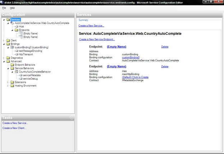The height and width of the screenshot is (154, 224).
Task: Maximize the Service Configuration Editor window
Action: [211, 1]
